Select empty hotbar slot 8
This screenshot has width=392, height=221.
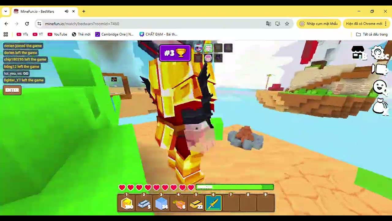(248, 203)
